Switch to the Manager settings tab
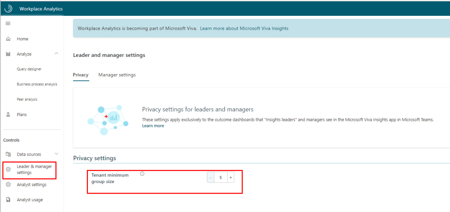450x212 pixels. tap(117, 75)
